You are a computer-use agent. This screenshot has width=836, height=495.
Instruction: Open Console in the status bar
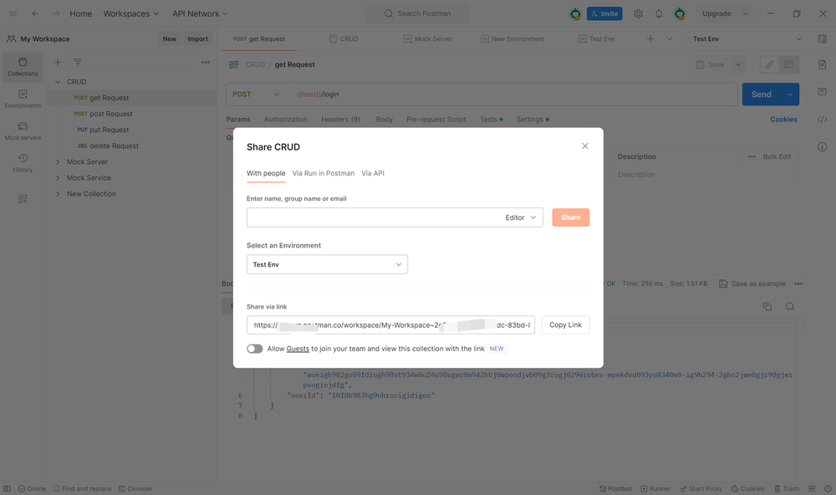135,488
